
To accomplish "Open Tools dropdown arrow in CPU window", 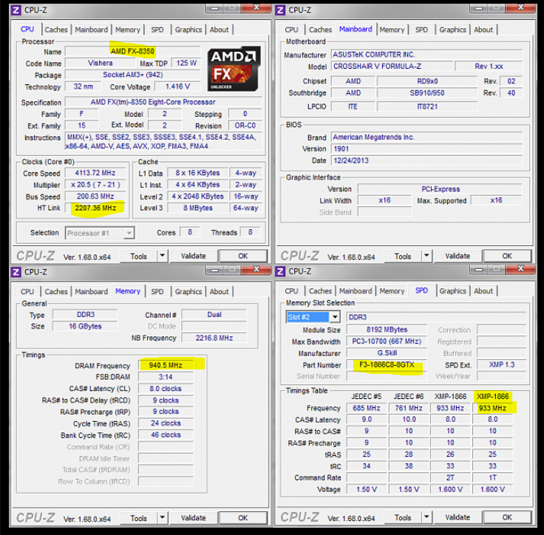I will [x=163, y=256].
